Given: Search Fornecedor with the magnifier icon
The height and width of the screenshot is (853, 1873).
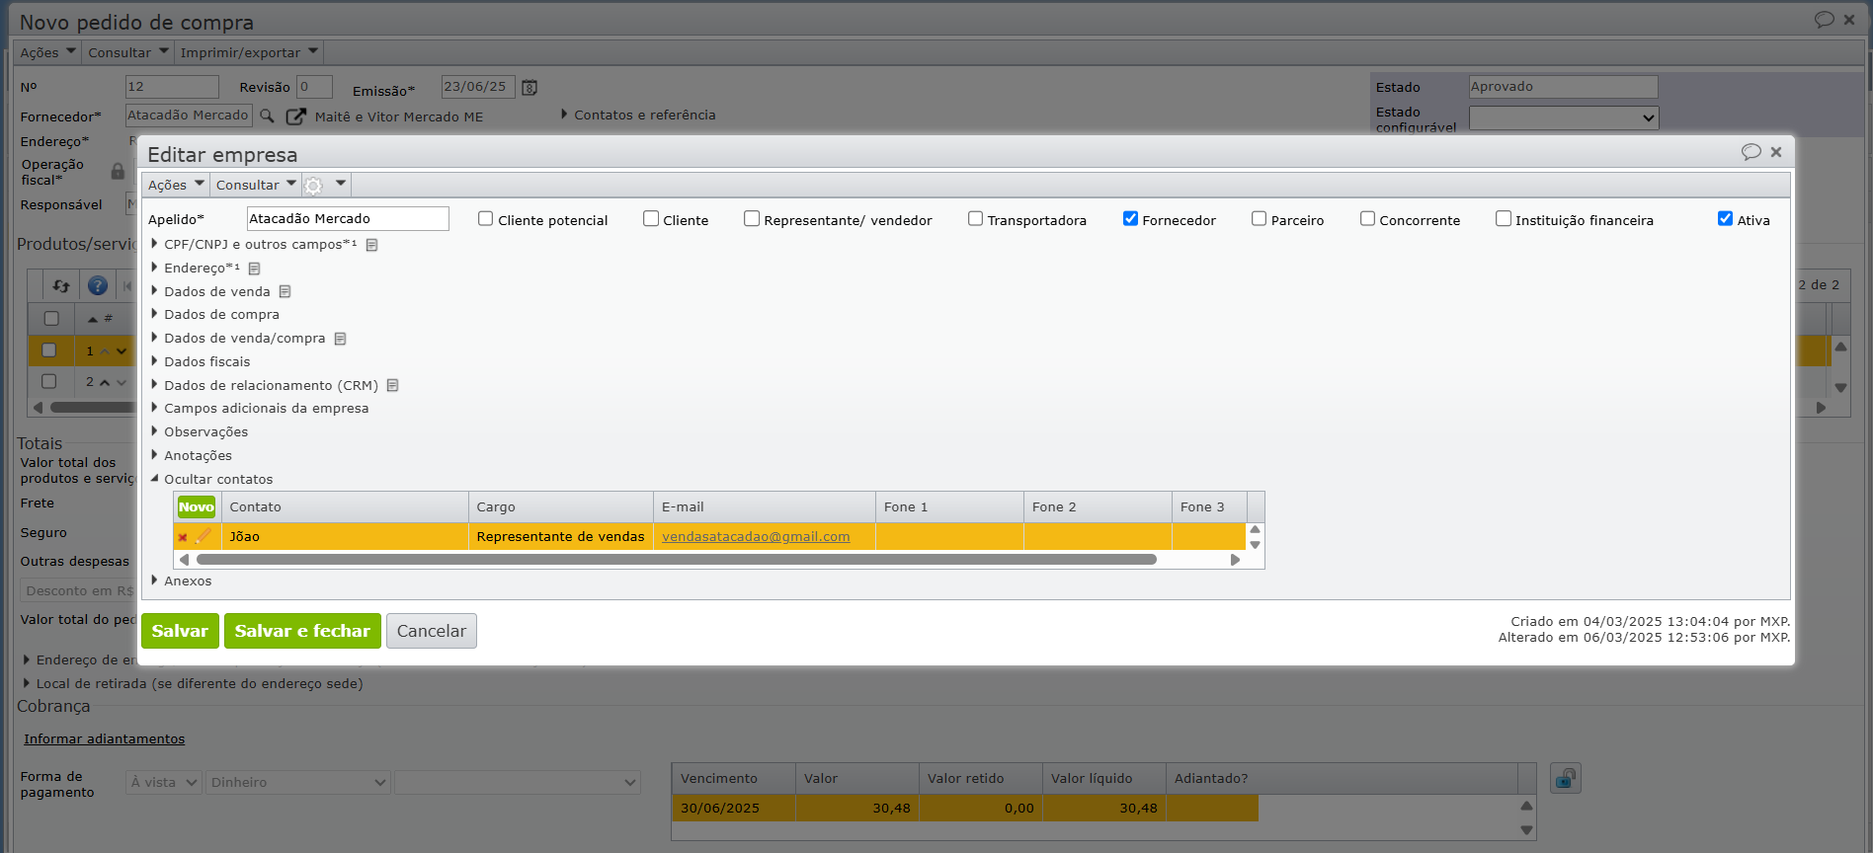Looking at the screenshot, I should click(267, 116).
